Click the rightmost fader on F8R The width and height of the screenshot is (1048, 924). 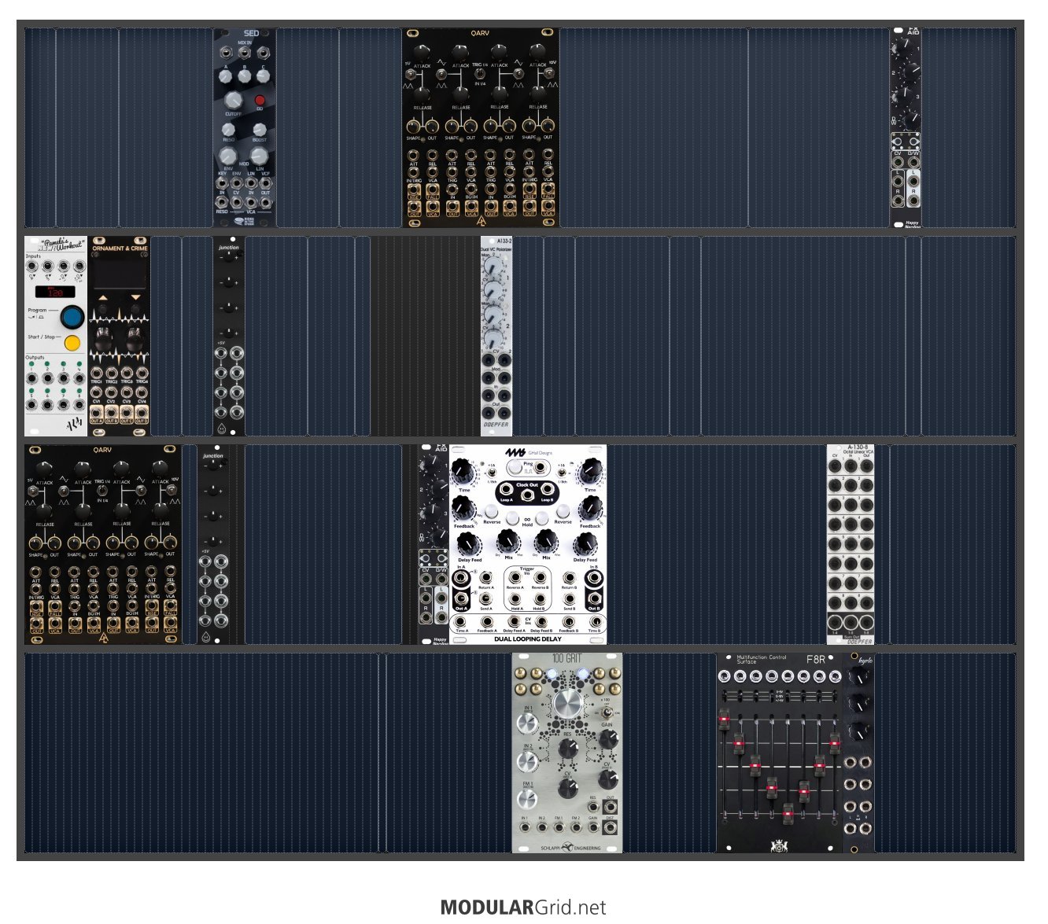836,742
